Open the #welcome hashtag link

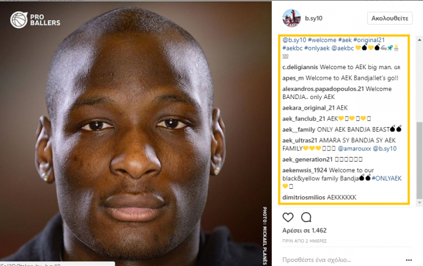(322, 40)
